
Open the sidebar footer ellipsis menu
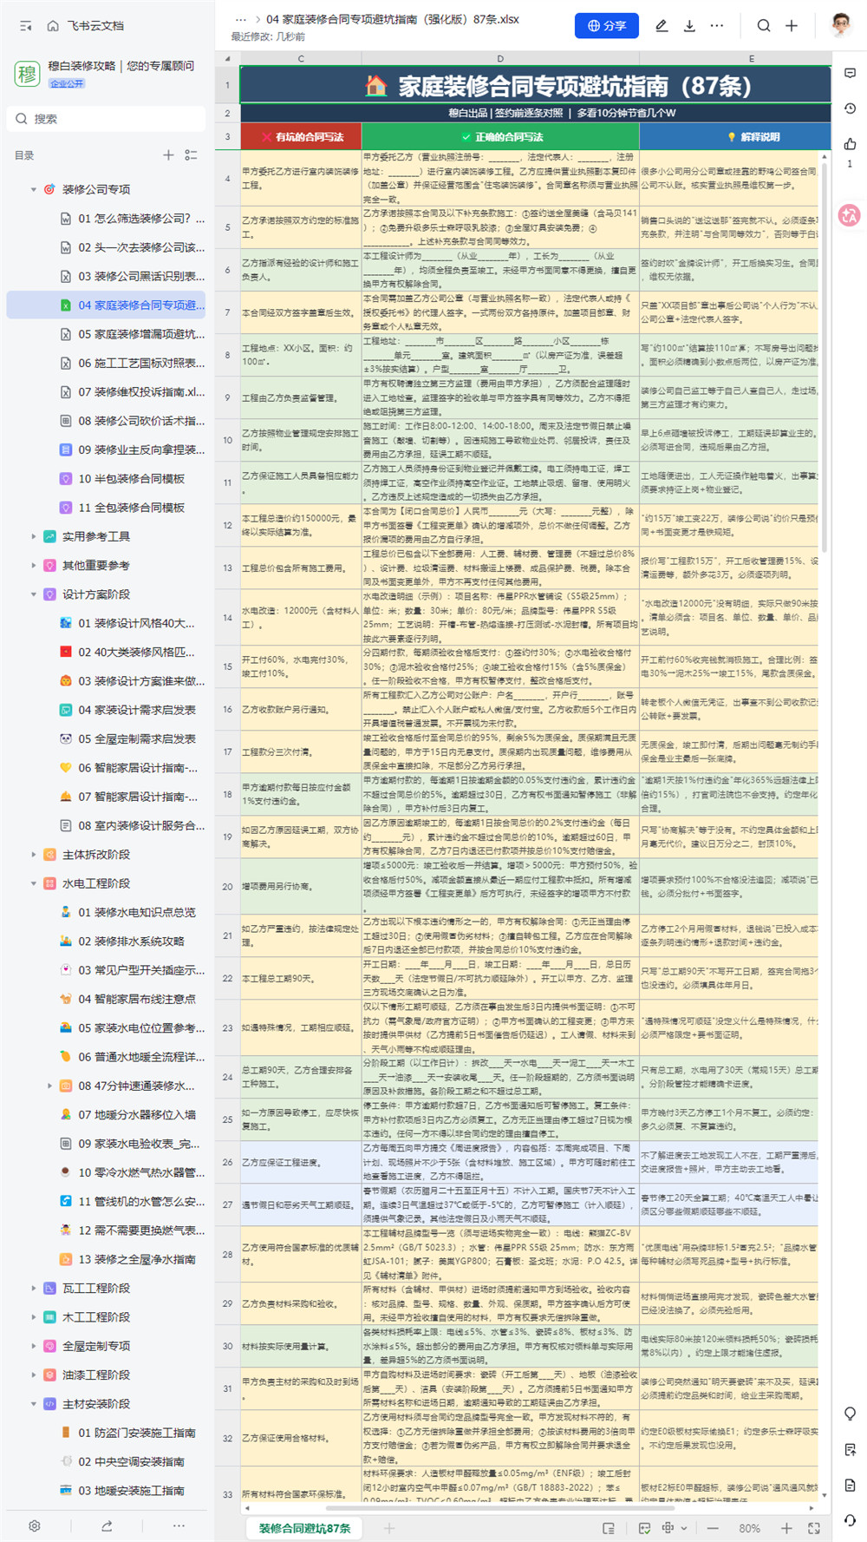(x=179, y=1526)
